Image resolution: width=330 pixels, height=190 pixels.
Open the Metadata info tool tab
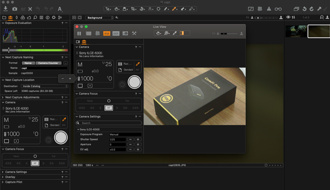pyautogui.click(x=48, y=18)
